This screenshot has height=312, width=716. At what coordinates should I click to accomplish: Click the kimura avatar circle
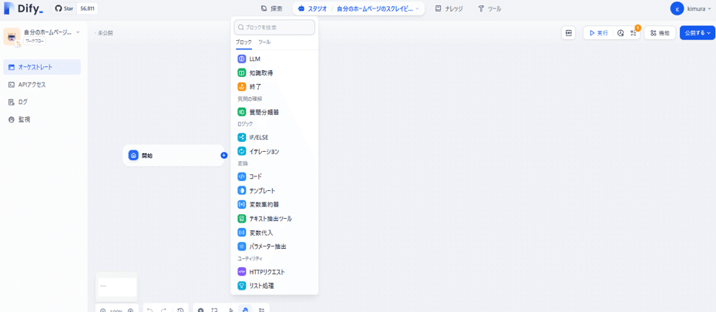point(677,8)
